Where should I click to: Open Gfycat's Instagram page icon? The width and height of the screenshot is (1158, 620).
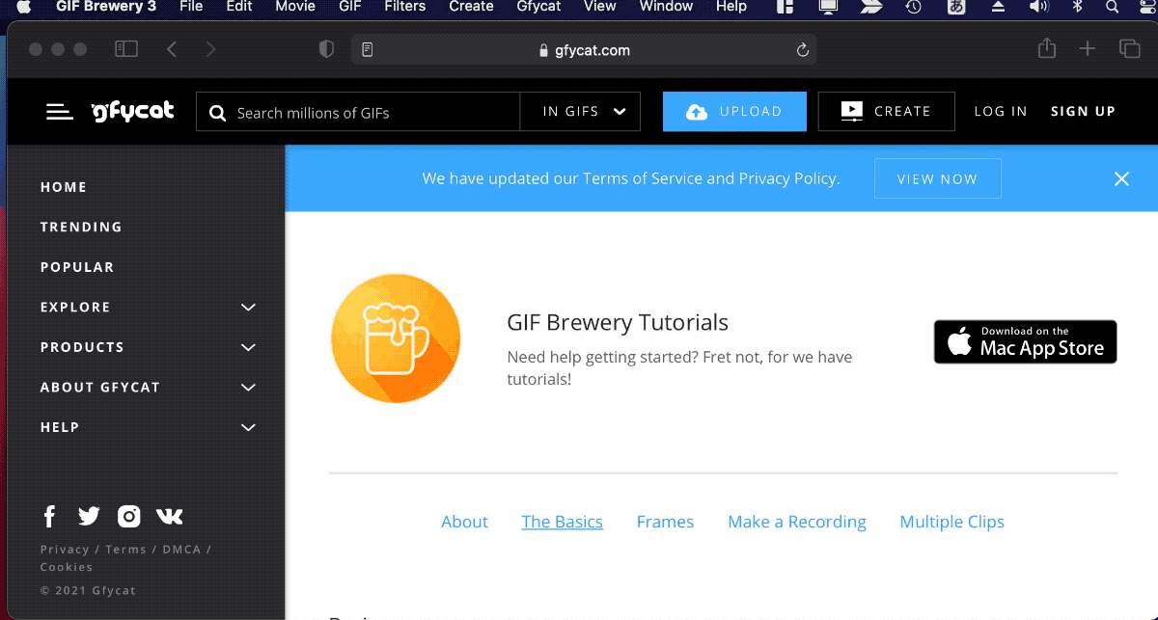[x=129, y=517]
